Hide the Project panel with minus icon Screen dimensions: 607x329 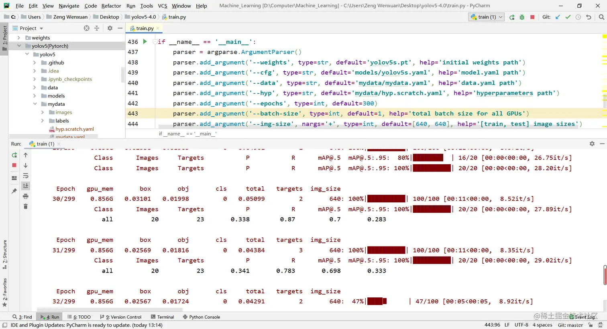coord(120,28)
